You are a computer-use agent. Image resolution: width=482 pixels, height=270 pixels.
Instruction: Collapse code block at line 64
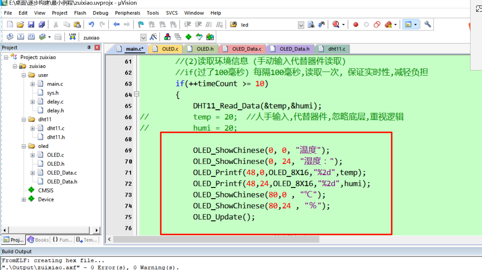click(x=136, y=94)
